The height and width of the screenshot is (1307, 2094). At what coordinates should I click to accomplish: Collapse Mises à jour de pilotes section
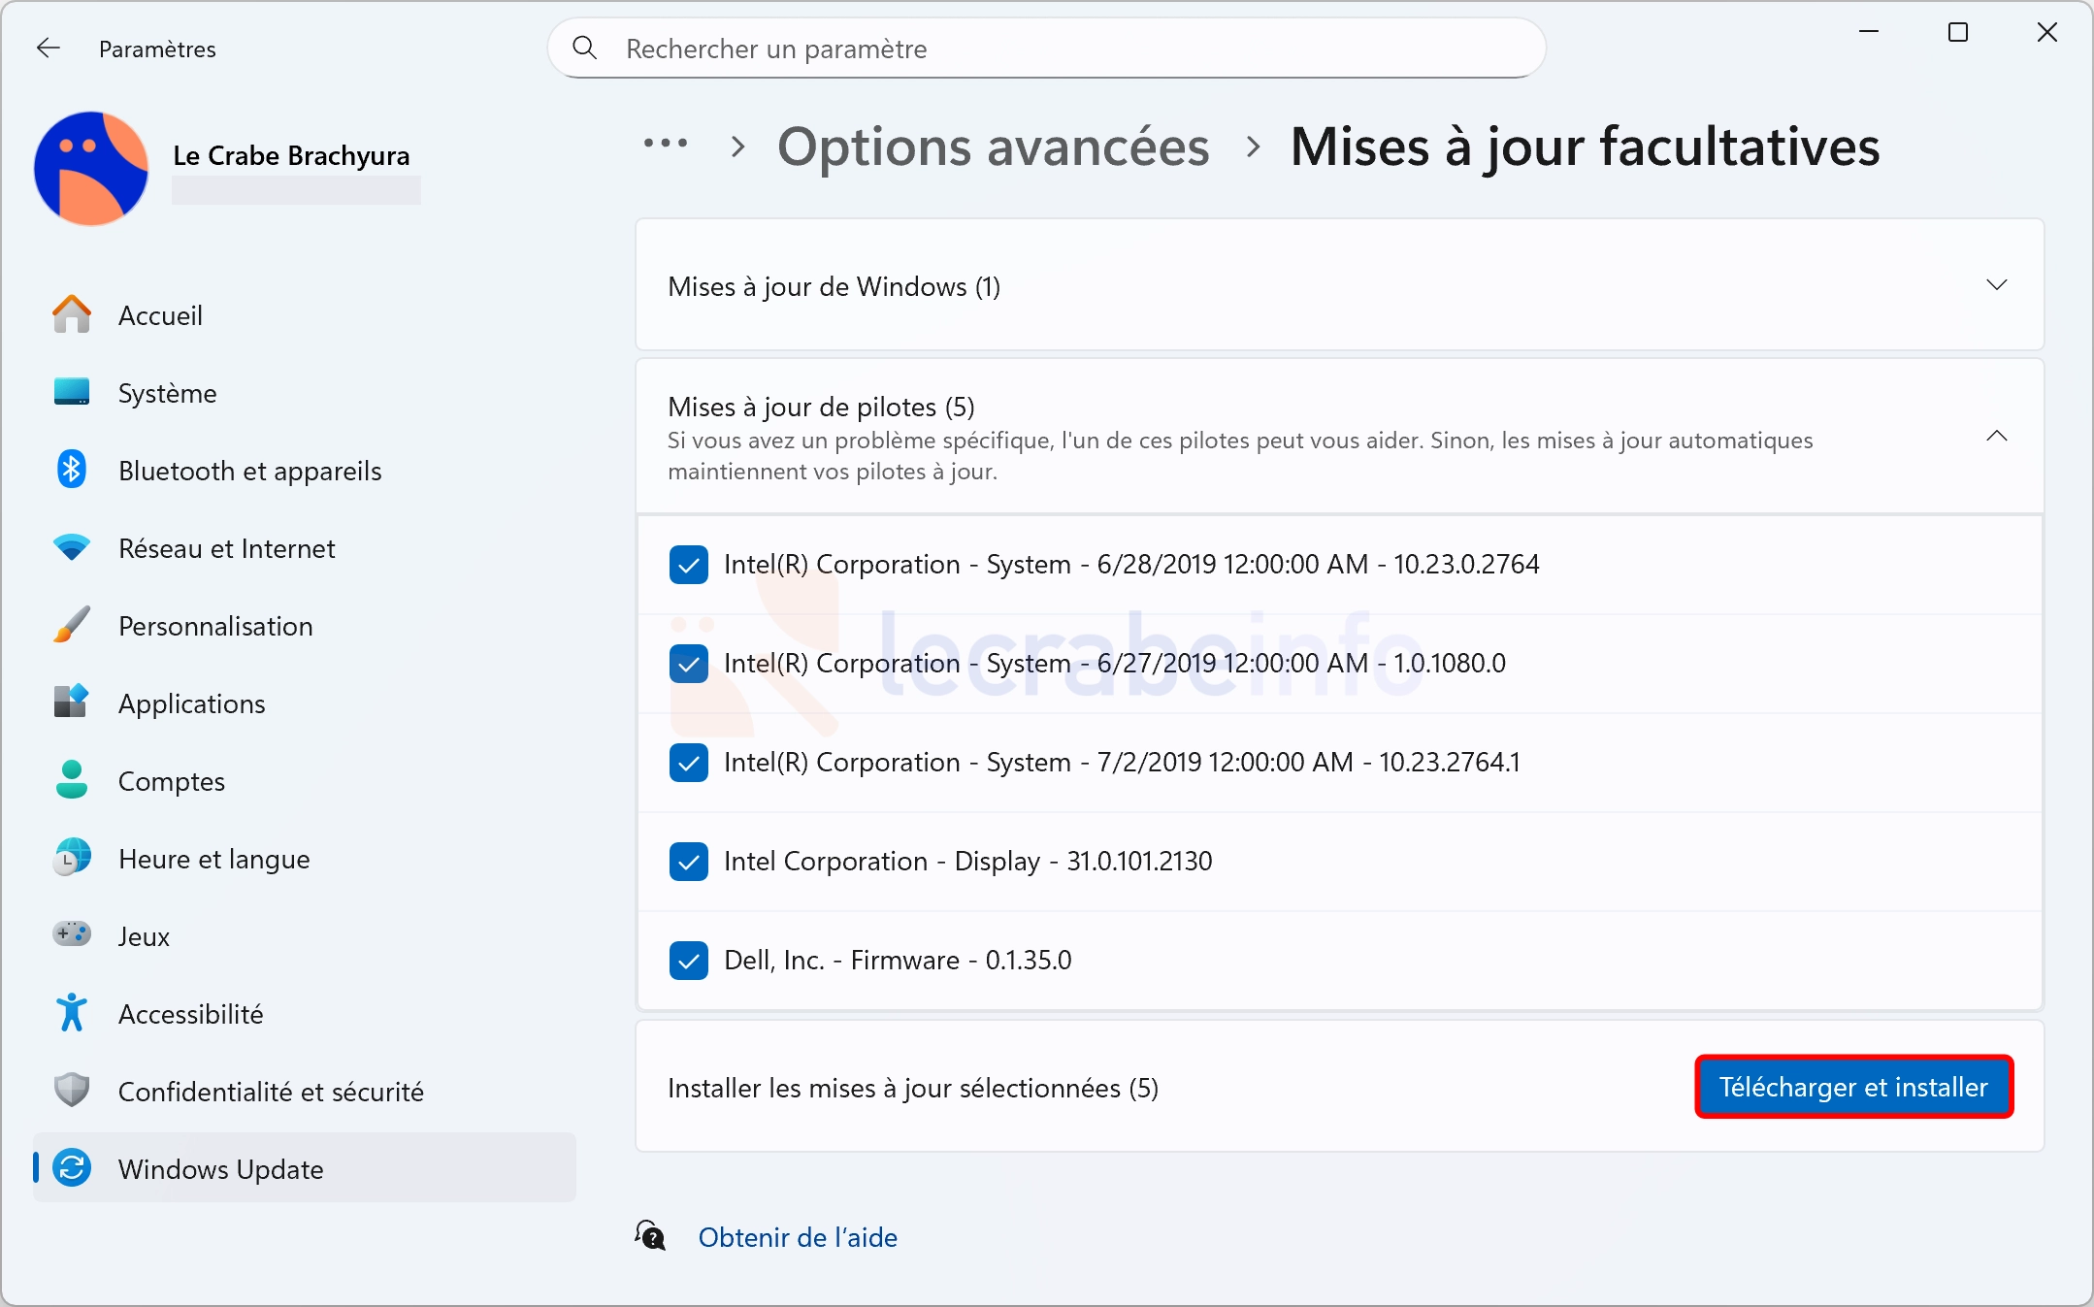(x=1996, y=437)
